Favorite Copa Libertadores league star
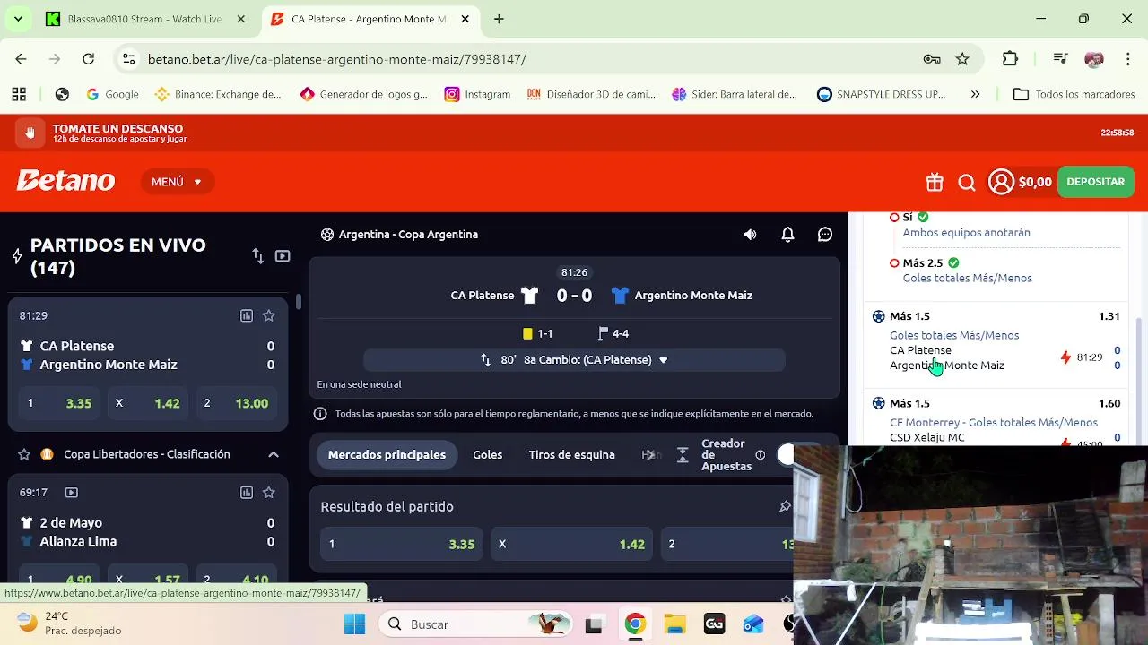 [24, 454]
